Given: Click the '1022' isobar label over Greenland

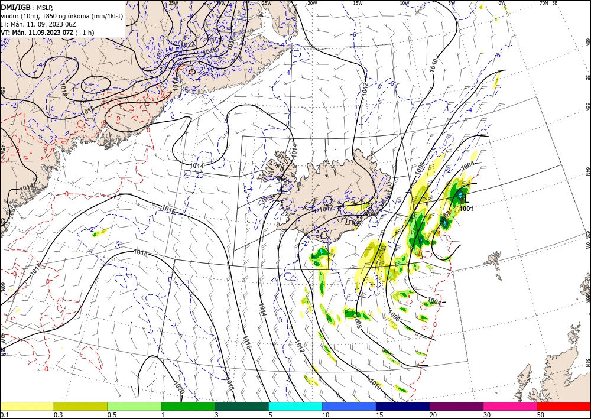Looking at the screenshot, I should [x=187, y=45].
